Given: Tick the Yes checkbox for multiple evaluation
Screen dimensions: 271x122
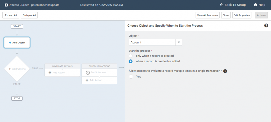Looking at the screenshot, I should pyautogui.click(x=131, y=77).
